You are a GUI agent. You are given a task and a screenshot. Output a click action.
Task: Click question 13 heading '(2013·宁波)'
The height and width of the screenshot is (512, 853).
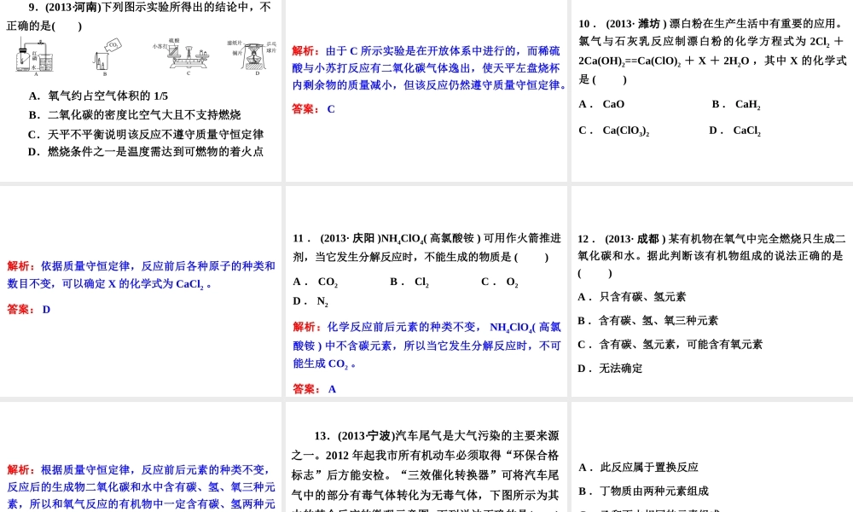[367, 436]
